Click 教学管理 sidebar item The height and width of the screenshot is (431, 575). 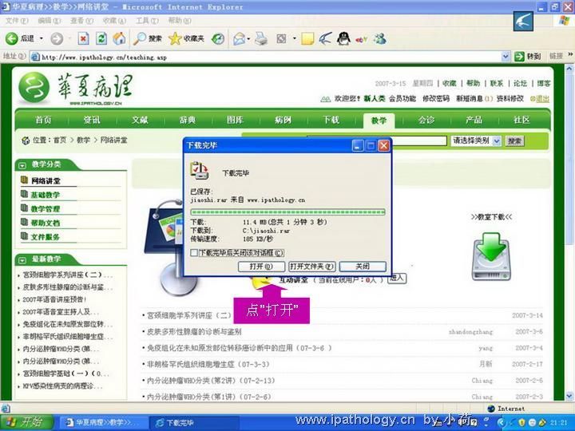pos(45,209)
